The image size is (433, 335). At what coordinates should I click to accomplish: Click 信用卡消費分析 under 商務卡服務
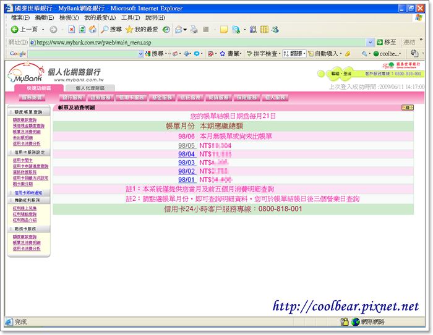(x=27, y=248)
